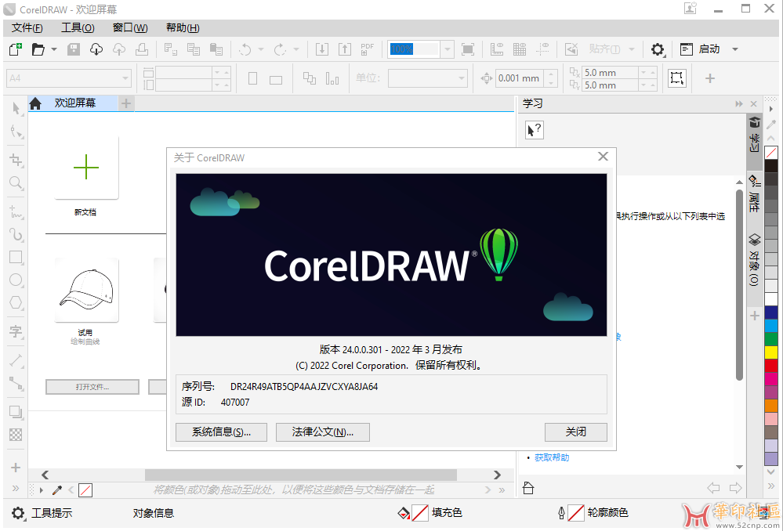Open the 窗口(W) menu
This screenshot has width=783, height=531.
click(130, 28)
